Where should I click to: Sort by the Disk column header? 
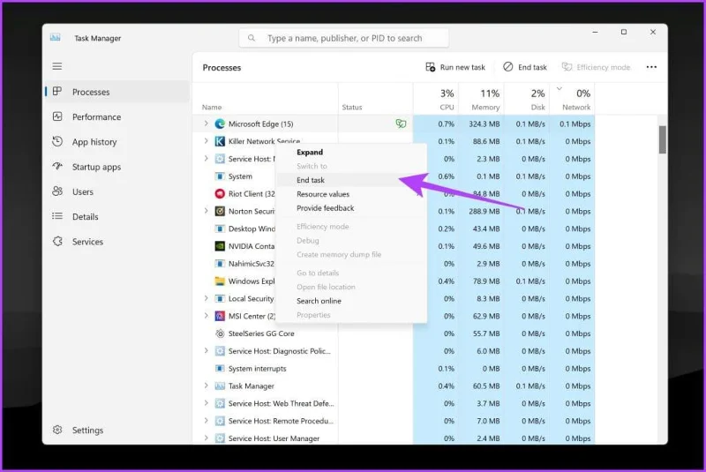527,99
